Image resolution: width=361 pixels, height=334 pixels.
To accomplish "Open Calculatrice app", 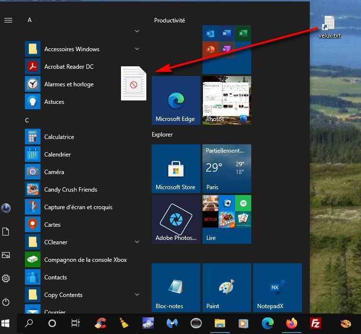I will [82, 137].
